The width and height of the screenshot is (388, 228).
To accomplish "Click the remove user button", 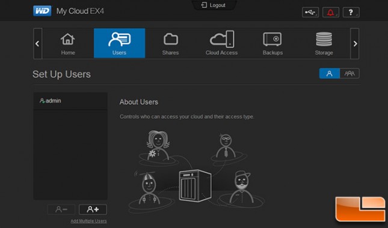I will (x=61, y=209).
